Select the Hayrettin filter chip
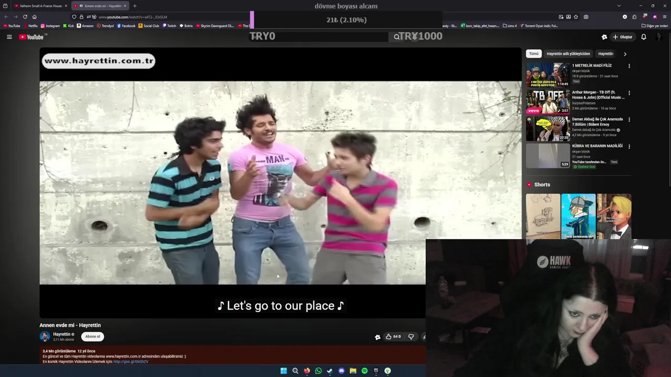The image size is (671, 377). [x=605, y=53]
